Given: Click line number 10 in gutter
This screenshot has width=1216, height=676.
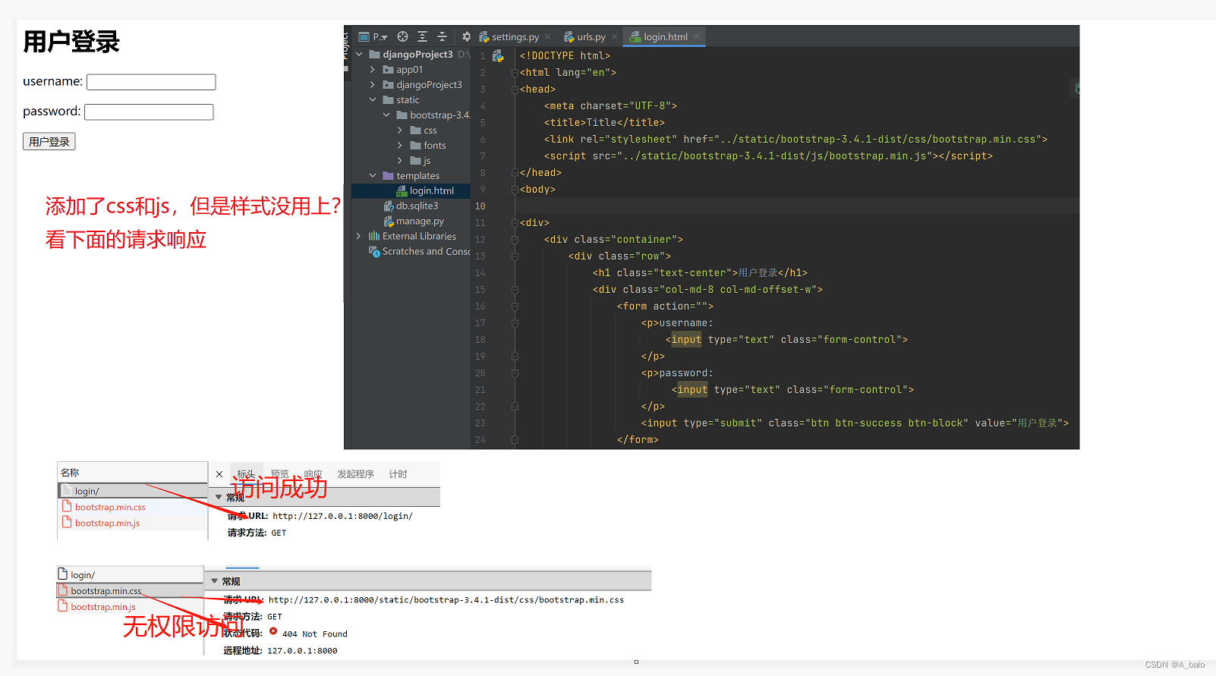Looking at the screenshot, I should click(480, 206).
